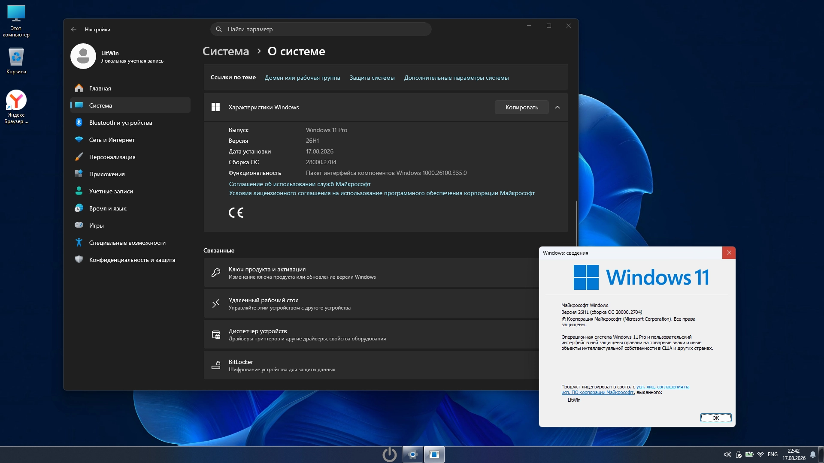
Task: Click the key icon for product activation
Action: tap(216, 273)
